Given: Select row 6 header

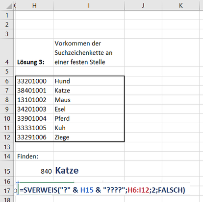Looking at the screenshot, I should (7, 81).
